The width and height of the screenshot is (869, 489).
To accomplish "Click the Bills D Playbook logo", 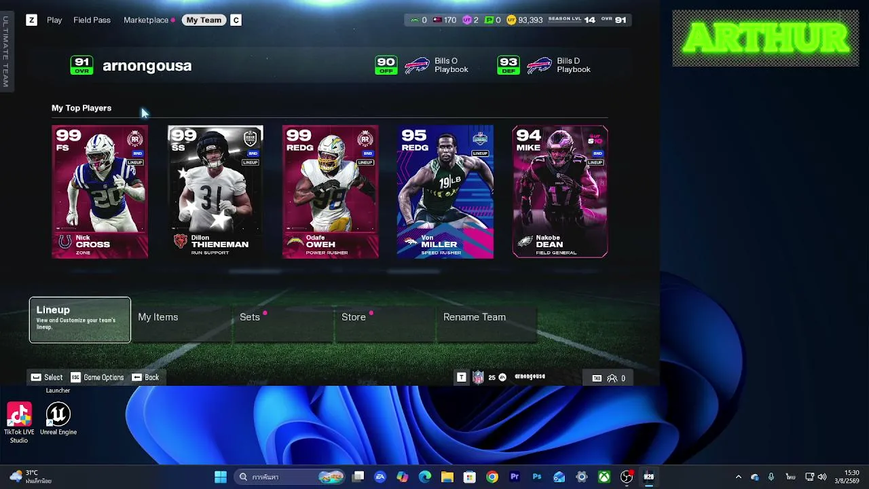I will [x=540, y=65].
